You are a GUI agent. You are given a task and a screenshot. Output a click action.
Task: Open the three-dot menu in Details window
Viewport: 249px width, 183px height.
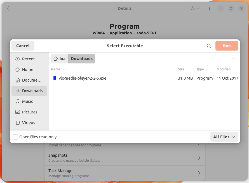(x=210, y=8)
